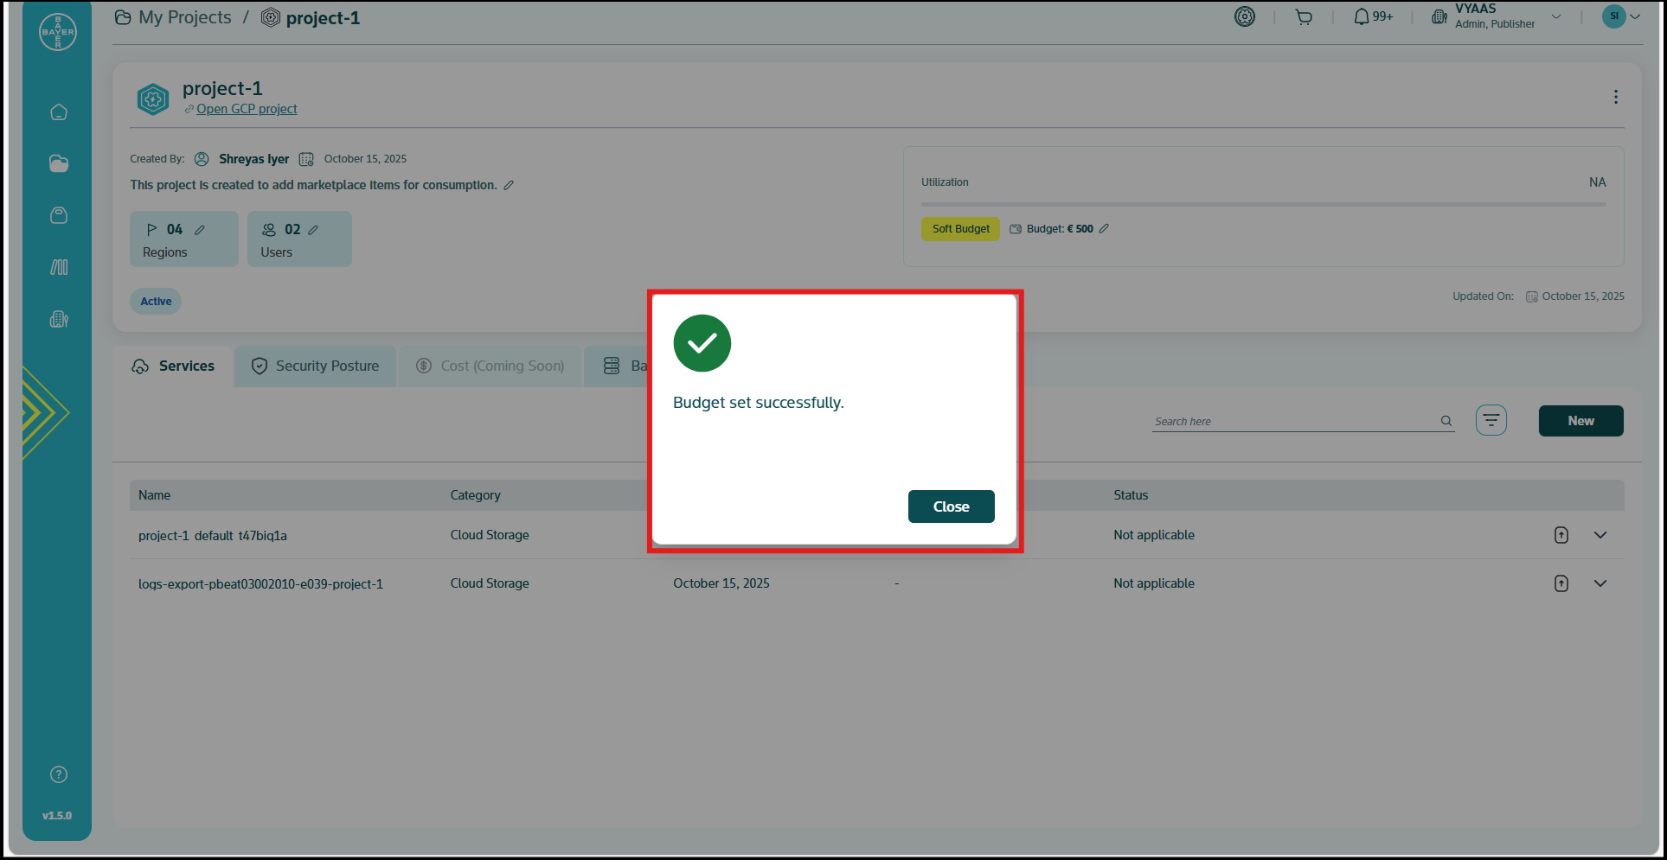Click the search magnifier icon
The height and width of the screenshot is (860, 1667).
pos(1446,421)
